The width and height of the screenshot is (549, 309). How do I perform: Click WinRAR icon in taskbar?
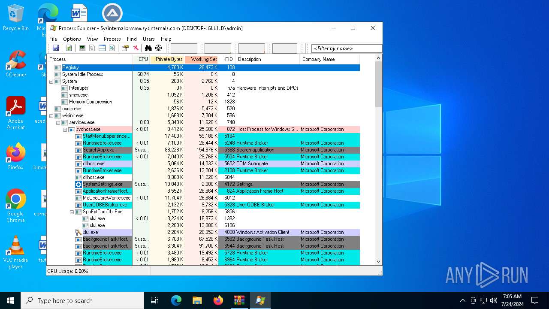point(239,300)
